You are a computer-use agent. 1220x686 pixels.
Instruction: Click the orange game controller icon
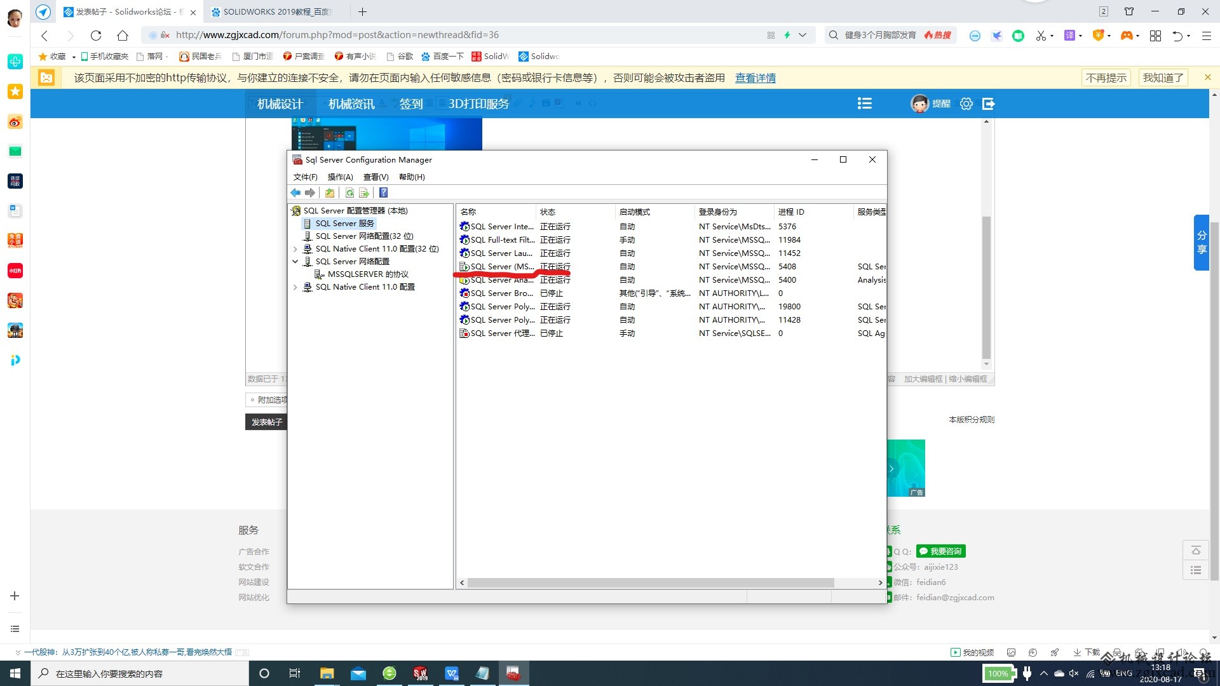pos(1126,36)
